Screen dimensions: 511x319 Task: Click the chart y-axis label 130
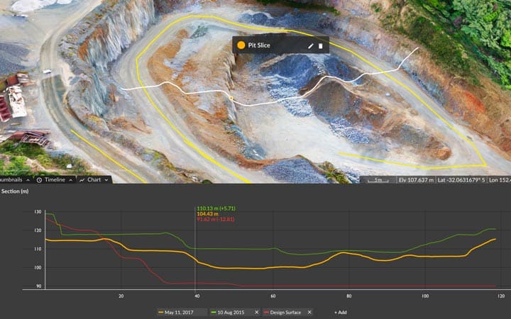[38, 212]
